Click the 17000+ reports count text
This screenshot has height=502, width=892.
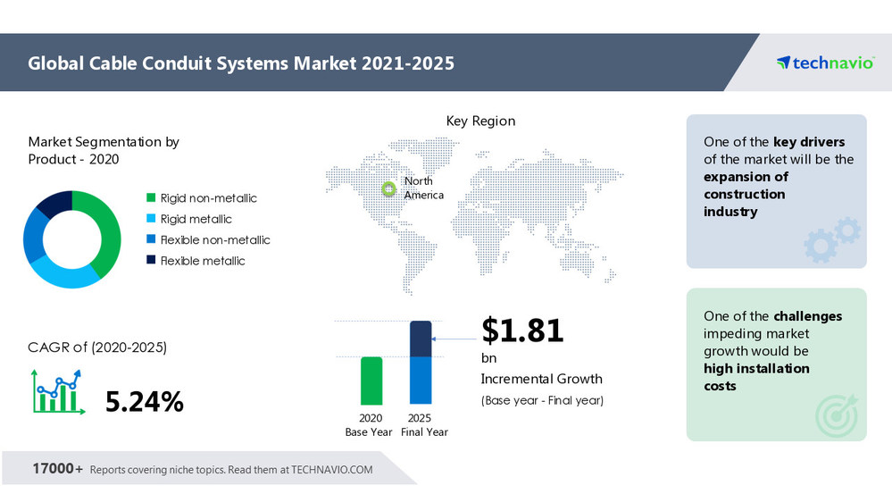tap(58, 469)
